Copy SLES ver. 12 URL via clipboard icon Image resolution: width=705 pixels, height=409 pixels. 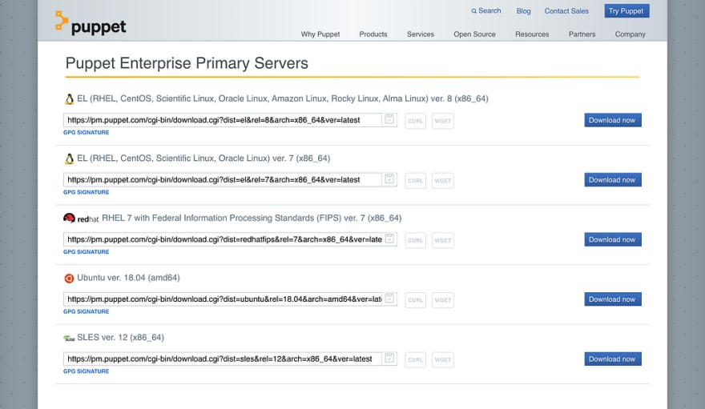389,359
